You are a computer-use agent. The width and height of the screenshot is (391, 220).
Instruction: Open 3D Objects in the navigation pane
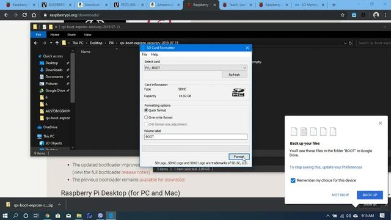54,143
